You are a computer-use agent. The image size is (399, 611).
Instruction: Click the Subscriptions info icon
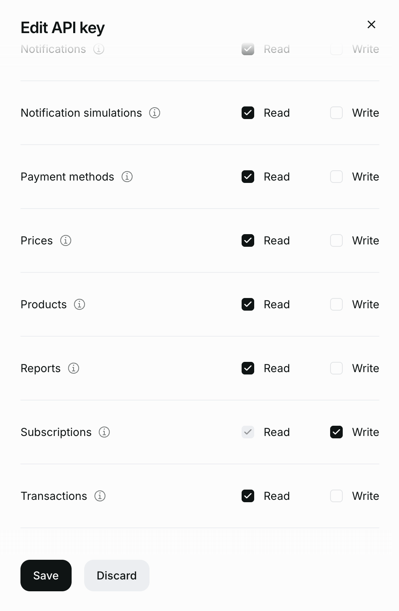click(104, 432)
